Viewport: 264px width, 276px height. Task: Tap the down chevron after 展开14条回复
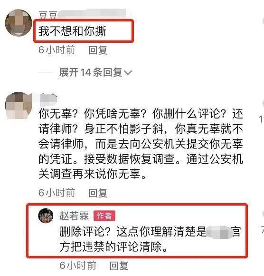point(128,72)
